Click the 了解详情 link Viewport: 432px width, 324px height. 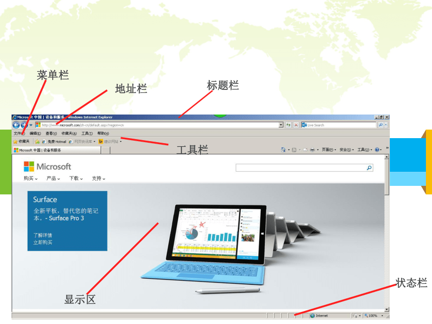pyautogui.click(x=43, y=235)
